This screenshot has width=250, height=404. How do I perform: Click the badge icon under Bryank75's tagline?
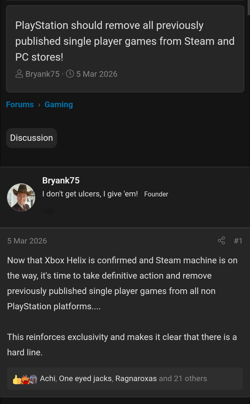click(49, 211)
